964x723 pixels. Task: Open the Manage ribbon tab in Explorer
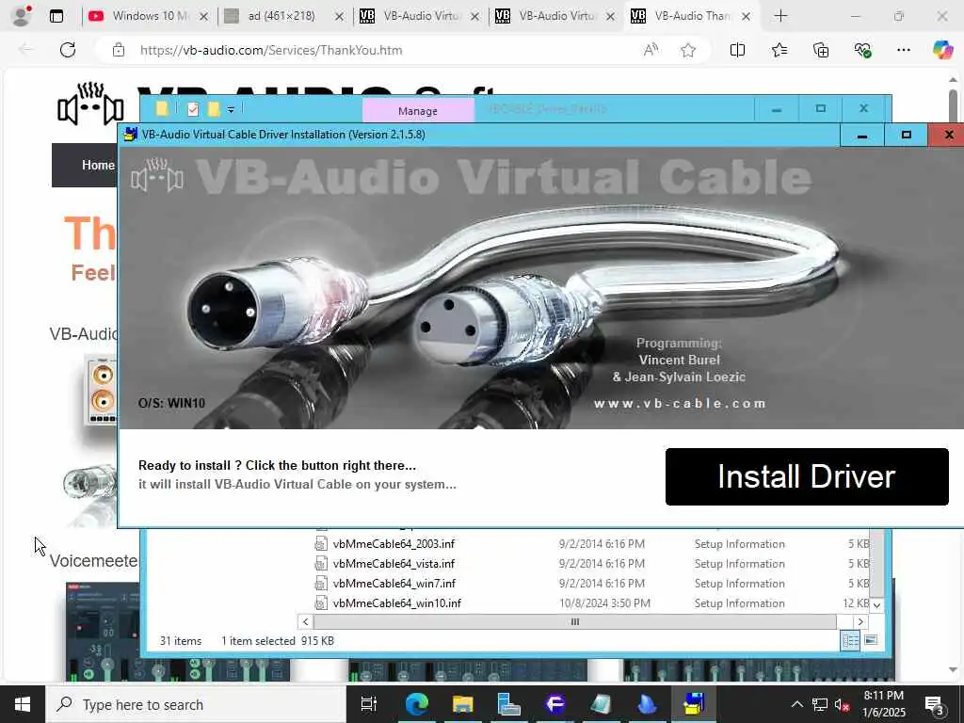point(418,111)
